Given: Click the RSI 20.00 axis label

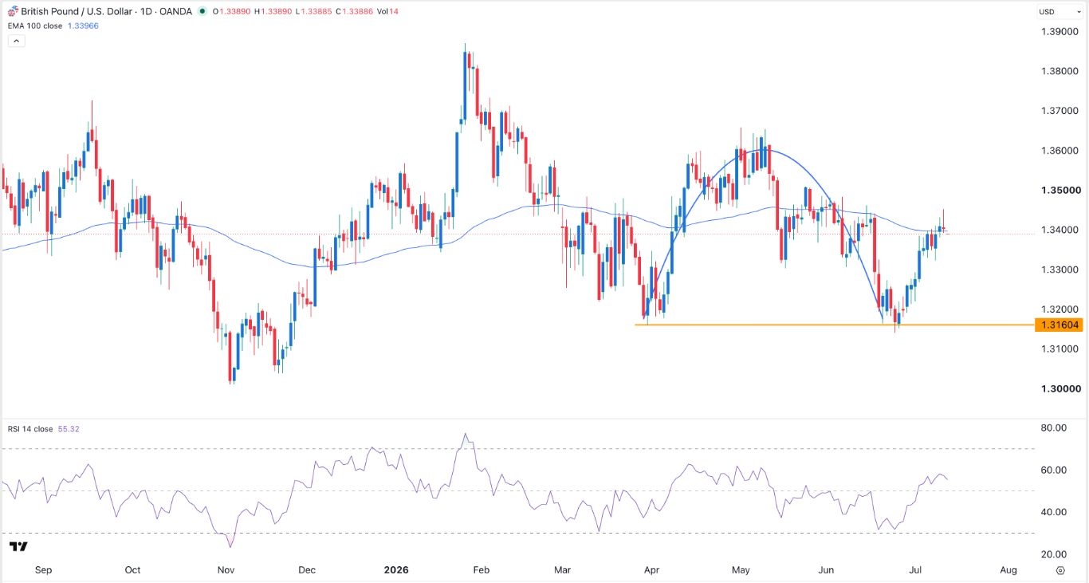Looking at the screenshot, I should pos(1054,555).
